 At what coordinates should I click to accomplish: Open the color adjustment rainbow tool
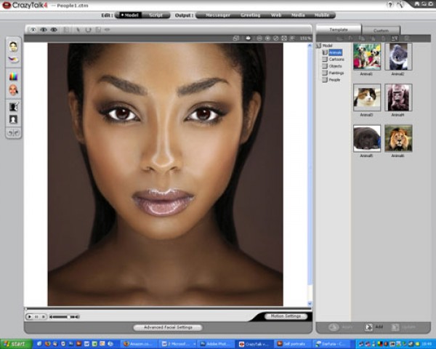coord(13,76)
